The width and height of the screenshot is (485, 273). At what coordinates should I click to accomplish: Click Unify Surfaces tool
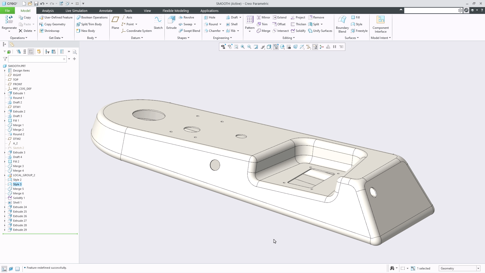320,31
